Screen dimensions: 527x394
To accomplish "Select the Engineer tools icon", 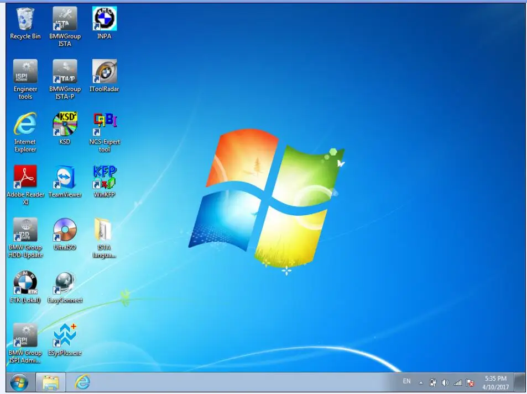I will click(25, 80).
